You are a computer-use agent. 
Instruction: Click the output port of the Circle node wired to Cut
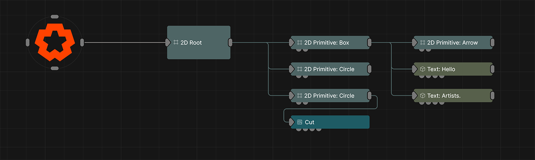(369, 96)
